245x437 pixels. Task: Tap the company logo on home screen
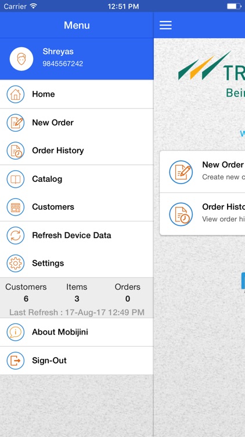click(211, 74)
